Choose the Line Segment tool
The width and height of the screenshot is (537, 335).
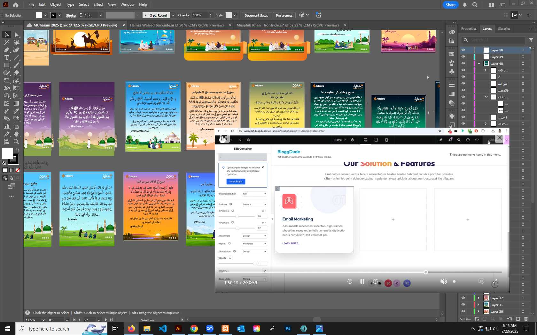pyautogui.click(x=17, y=57)
